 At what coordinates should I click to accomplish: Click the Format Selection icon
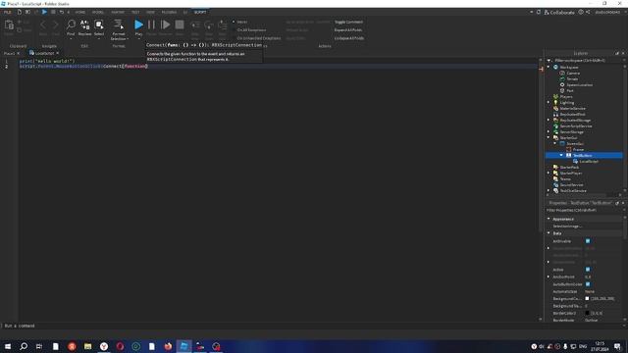(x=119, y=25)
